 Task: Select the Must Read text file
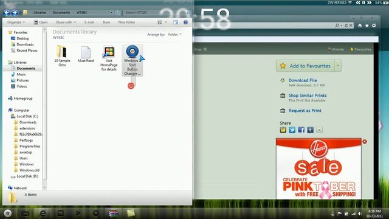tap(86, 54)
